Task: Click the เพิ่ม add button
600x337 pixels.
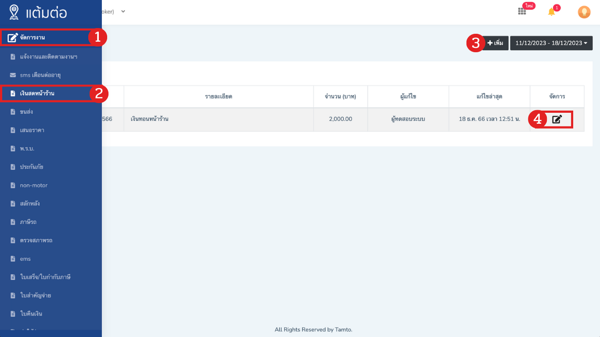Action: pyautogui.click(x=495, y=43)
